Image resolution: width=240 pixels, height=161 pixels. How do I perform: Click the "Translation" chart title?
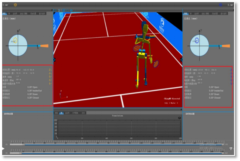pyautogui.click(x=117, y=116)
